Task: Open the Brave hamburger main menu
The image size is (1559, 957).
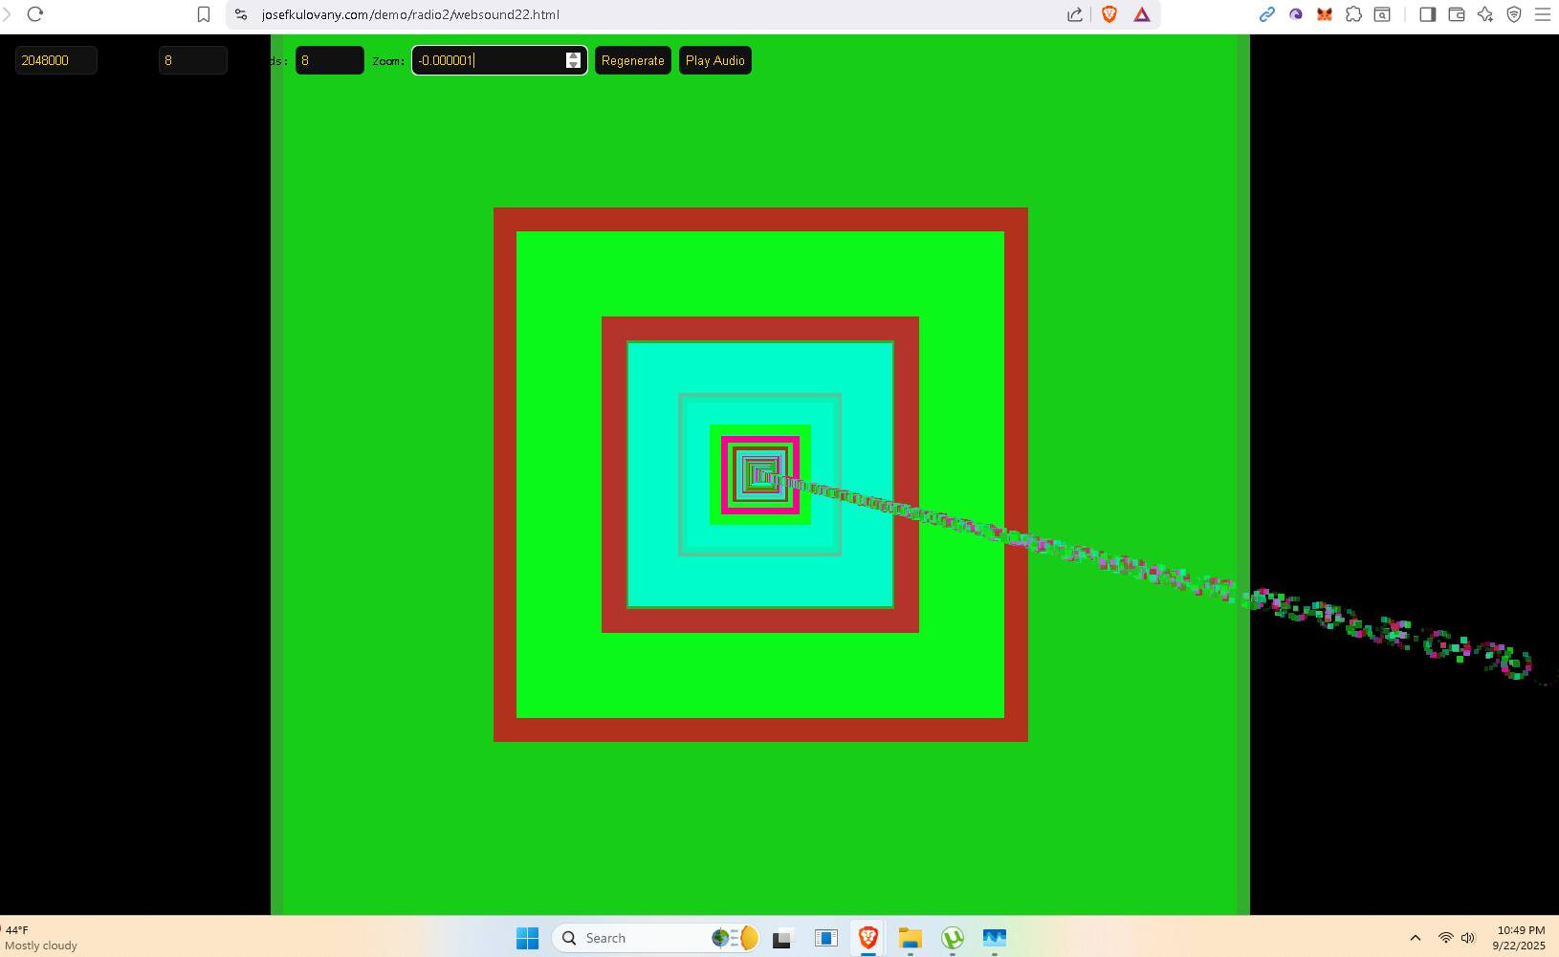Action: [x=1543, y=14]
